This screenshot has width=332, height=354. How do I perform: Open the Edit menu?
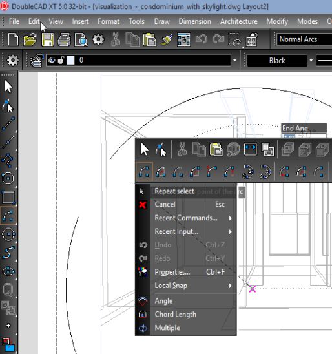coord(34,21)
